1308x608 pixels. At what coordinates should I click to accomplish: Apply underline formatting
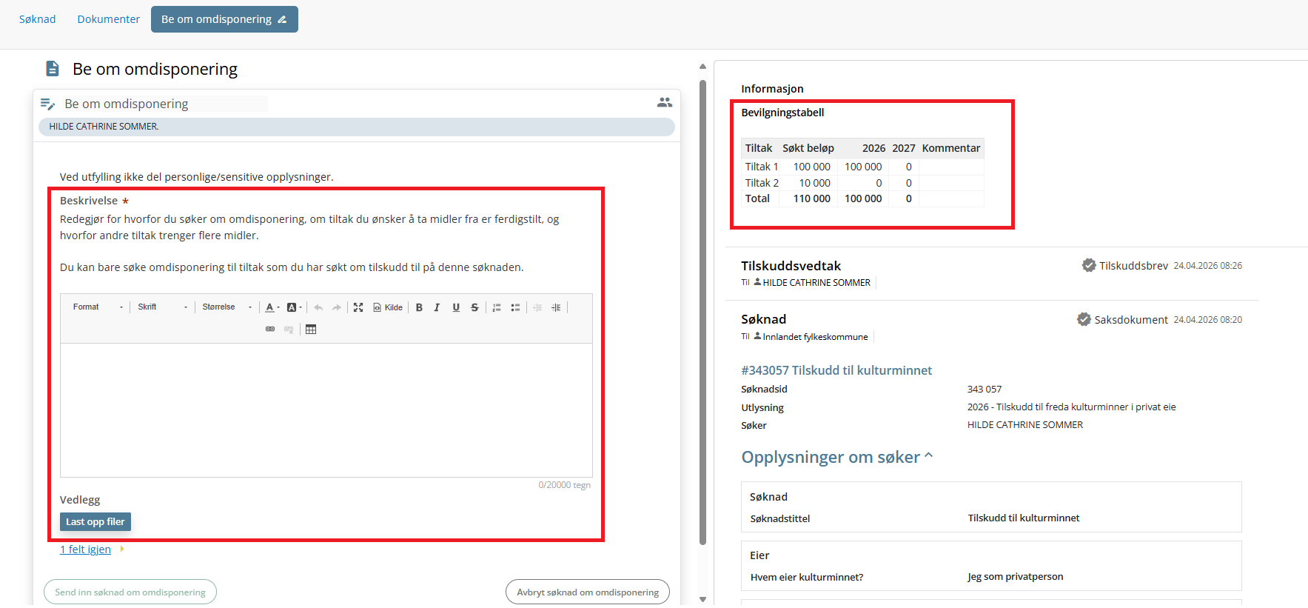point(456,307)
